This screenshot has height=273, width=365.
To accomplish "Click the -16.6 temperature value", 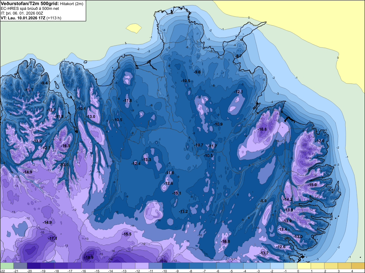I will coord(262,130).
